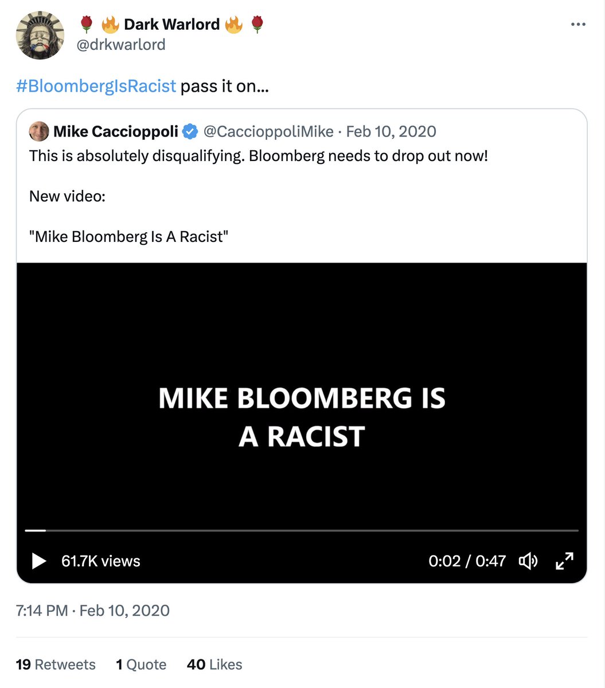Screen dimensions: 605x688
Task: Mute the video with speaker icon
Action: [528, 561]
